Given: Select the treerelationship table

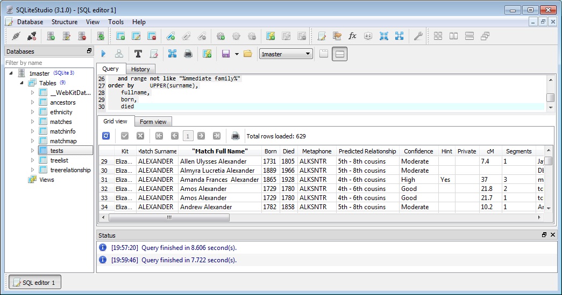Looking at the screenshot, I should [x=70, y=170].
